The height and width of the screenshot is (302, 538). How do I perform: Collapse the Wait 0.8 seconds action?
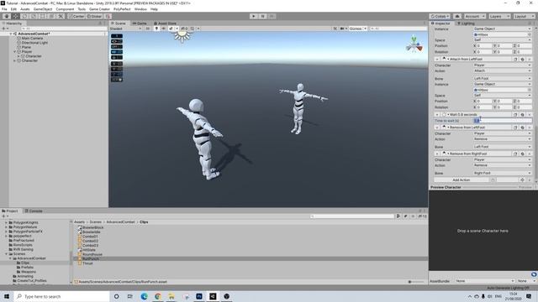(437, 115)
